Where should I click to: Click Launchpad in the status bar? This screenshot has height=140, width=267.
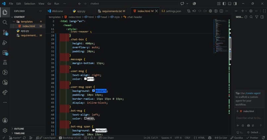pos(46,138)
